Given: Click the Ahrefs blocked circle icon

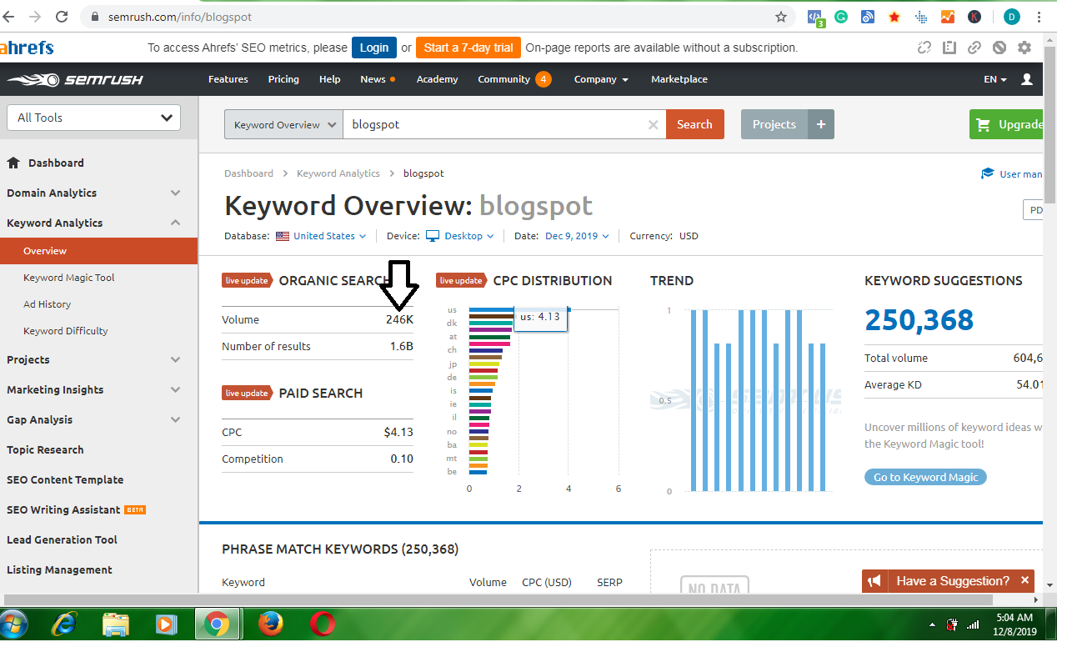Looking at the screenshot, I should pos(999,48).
